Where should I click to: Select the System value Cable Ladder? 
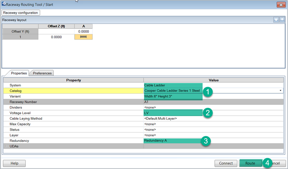pyautogui.click(x=155, y=85)
